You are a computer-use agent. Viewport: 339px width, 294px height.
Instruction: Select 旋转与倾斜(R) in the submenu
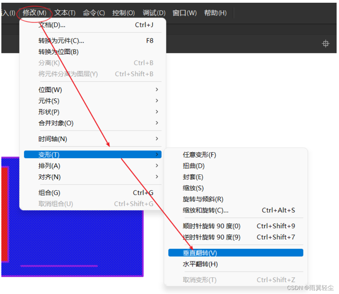pos(236,199)
